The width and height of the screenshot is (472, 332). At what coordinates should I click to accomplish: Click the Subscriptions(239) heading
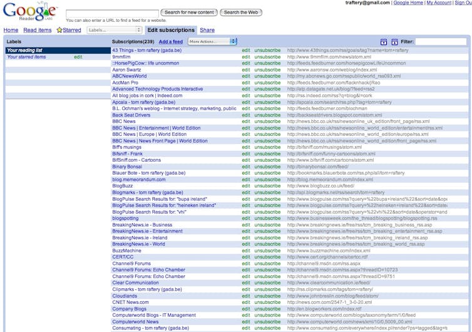click(x=133, y=41)
